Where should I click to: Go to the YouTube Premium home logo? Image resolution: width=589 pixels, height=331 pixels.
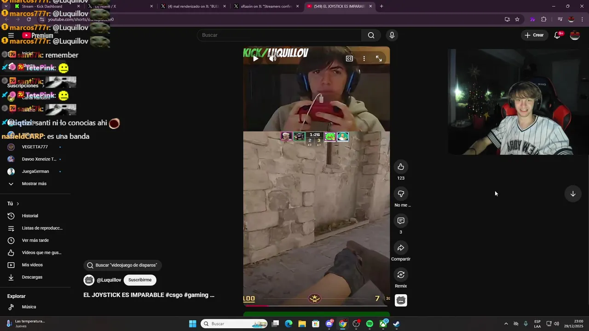coord(38,35)
